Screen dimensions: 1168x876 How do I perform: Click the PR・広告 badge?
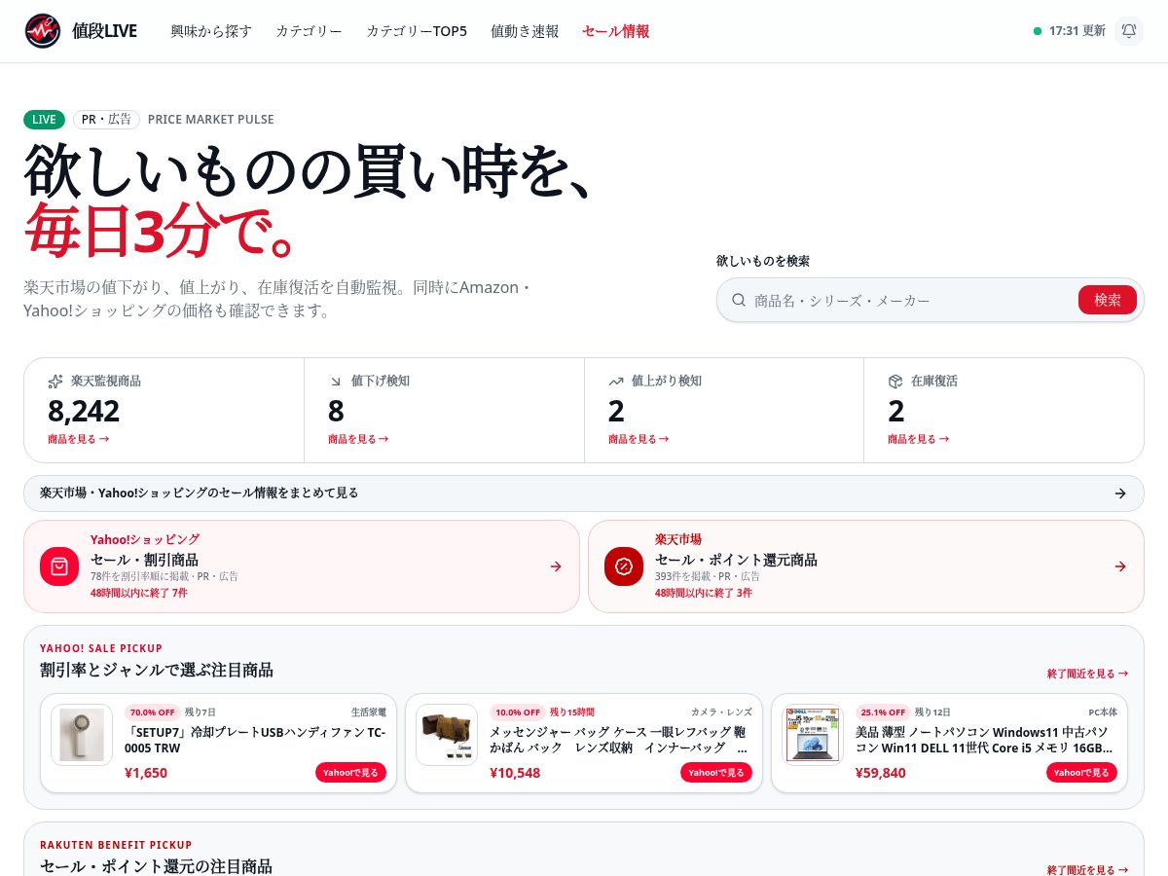tap(107, 120)
